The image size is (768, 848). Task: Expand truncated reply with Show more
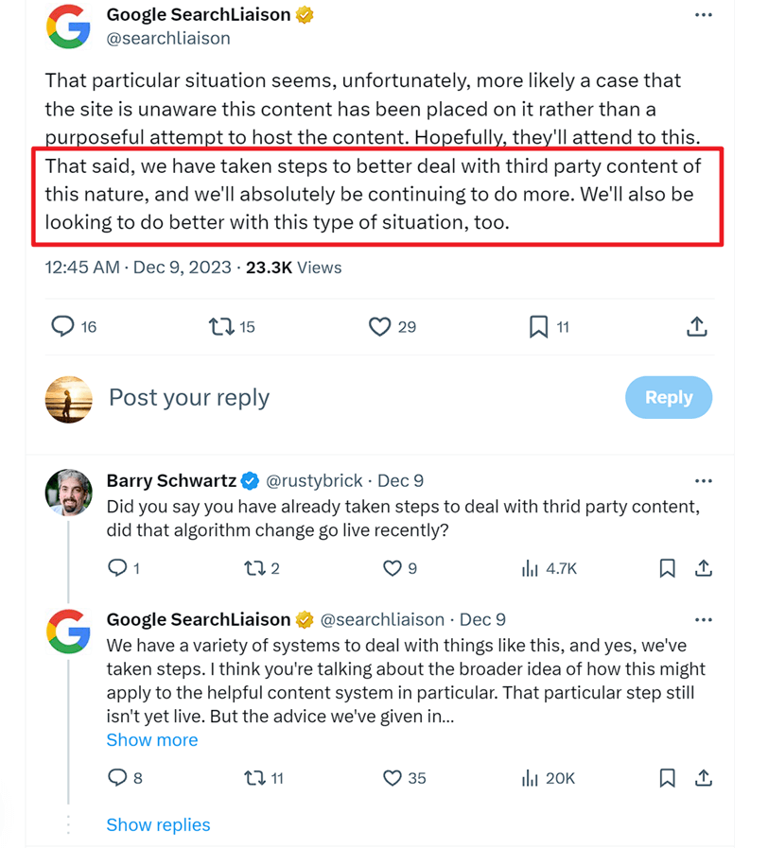coord(152,740)
